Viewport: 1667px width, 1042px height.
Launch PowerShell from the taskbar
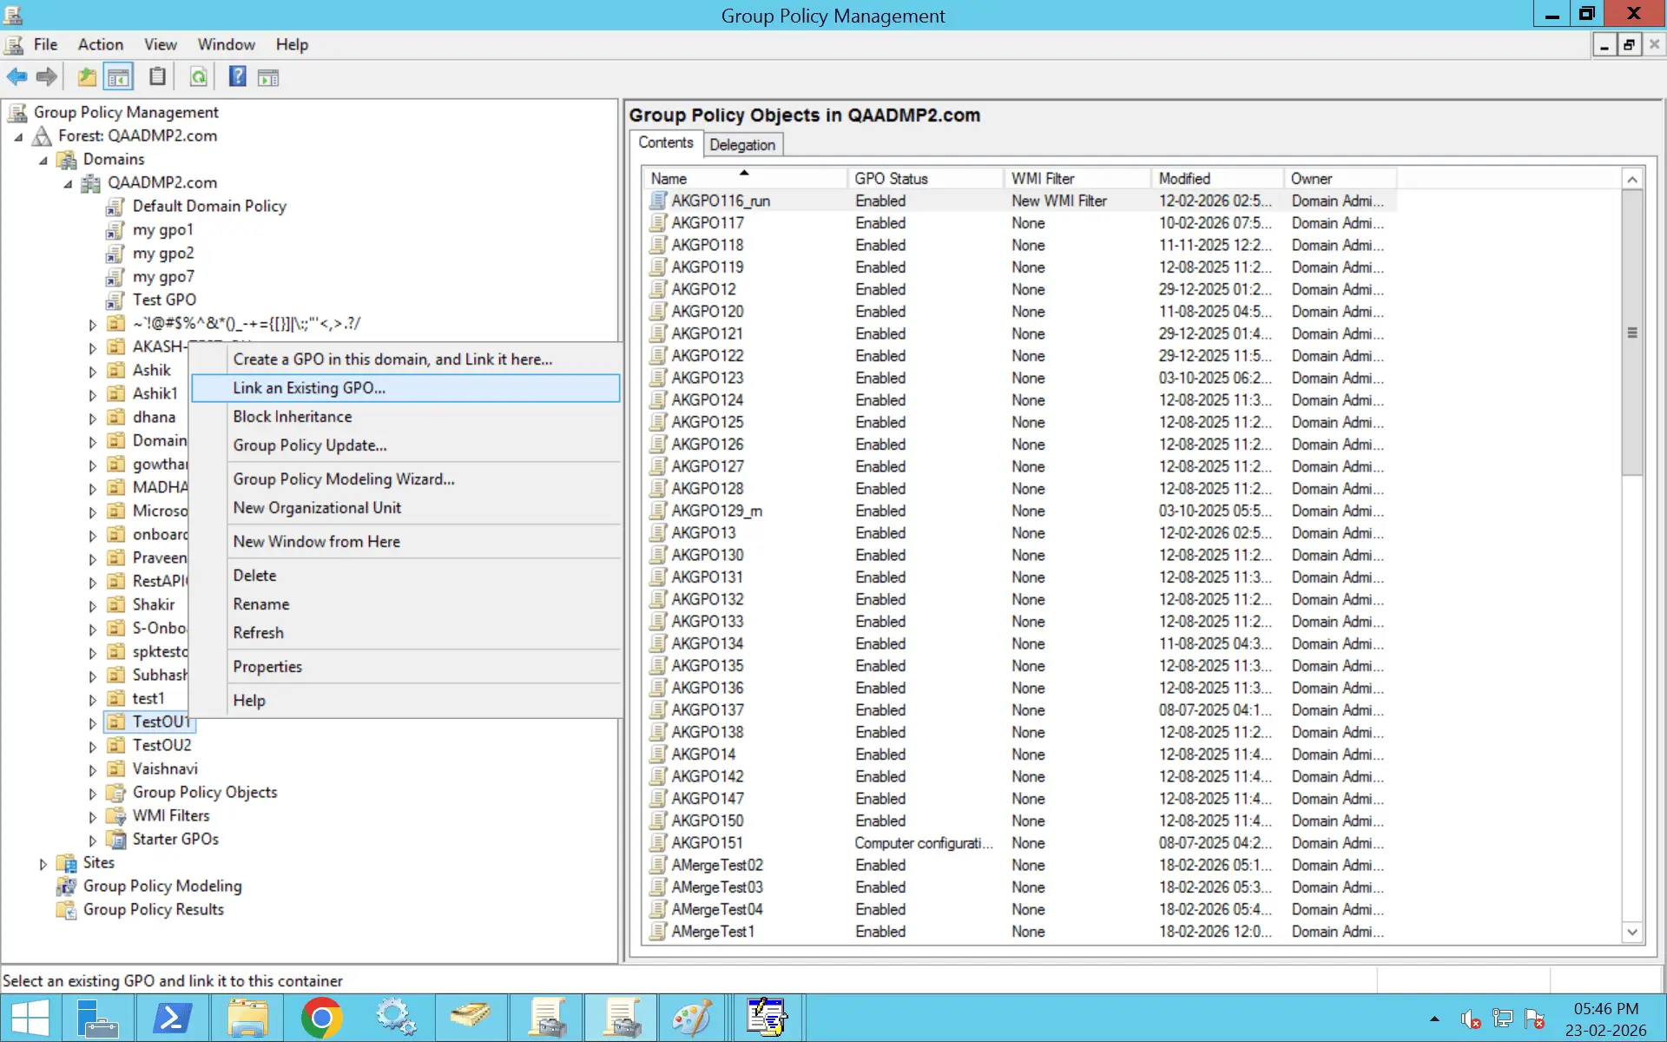[172, 1017]
